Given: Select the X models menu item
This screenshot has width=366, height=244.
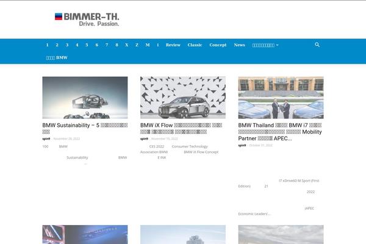Looking at the screenshot, I should (127, 45).
